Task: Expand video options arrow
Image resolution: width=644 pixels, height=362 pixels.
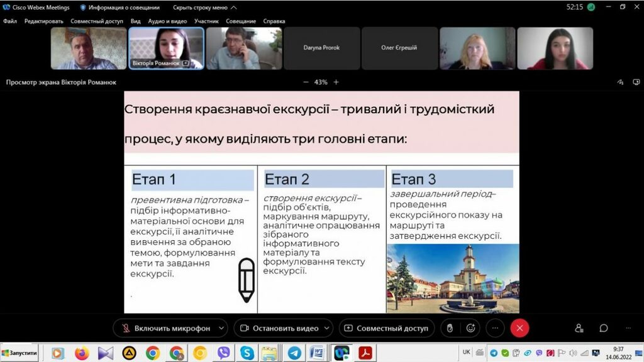Action: pyautogui.click(x=327, y=328)
